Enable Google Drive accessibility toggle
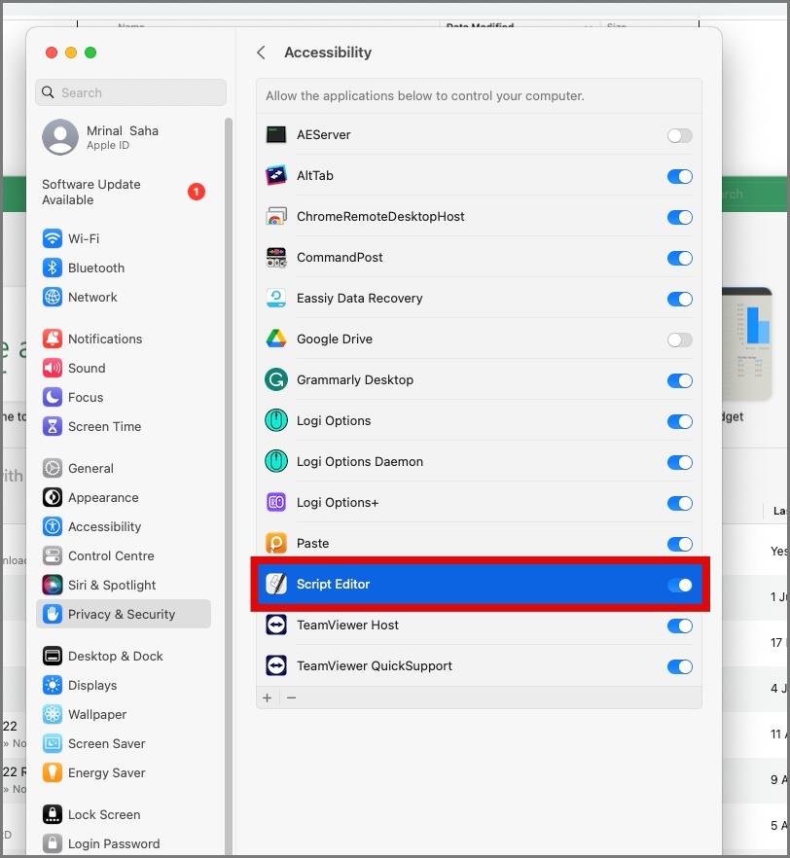Viewport: 790px width, 858px height. coord(679,340)
